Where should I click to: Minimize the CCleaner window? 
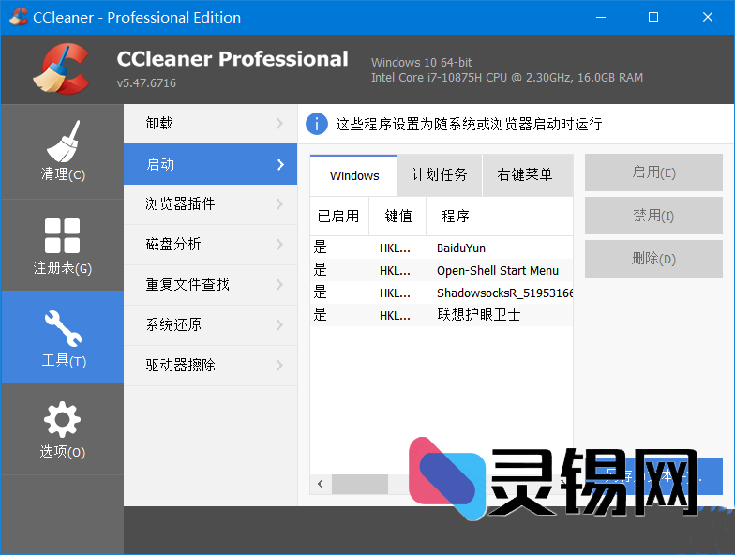pyautogui.click(x=601, y=17)
